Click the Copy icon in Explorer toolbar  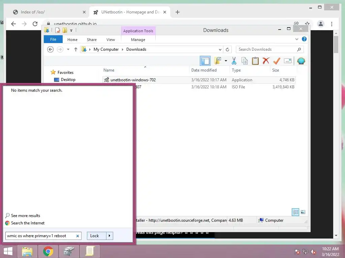click(245, 61)
